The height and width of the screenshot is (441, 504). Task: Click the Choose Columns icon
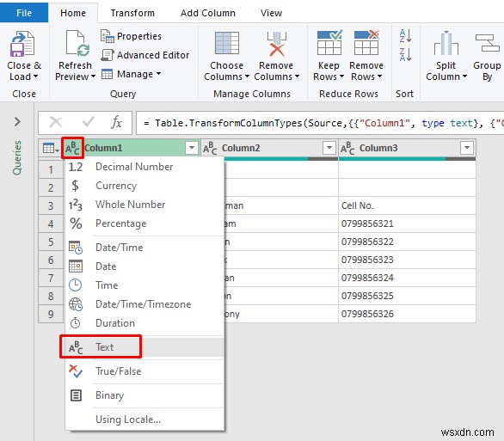(226, 43)
